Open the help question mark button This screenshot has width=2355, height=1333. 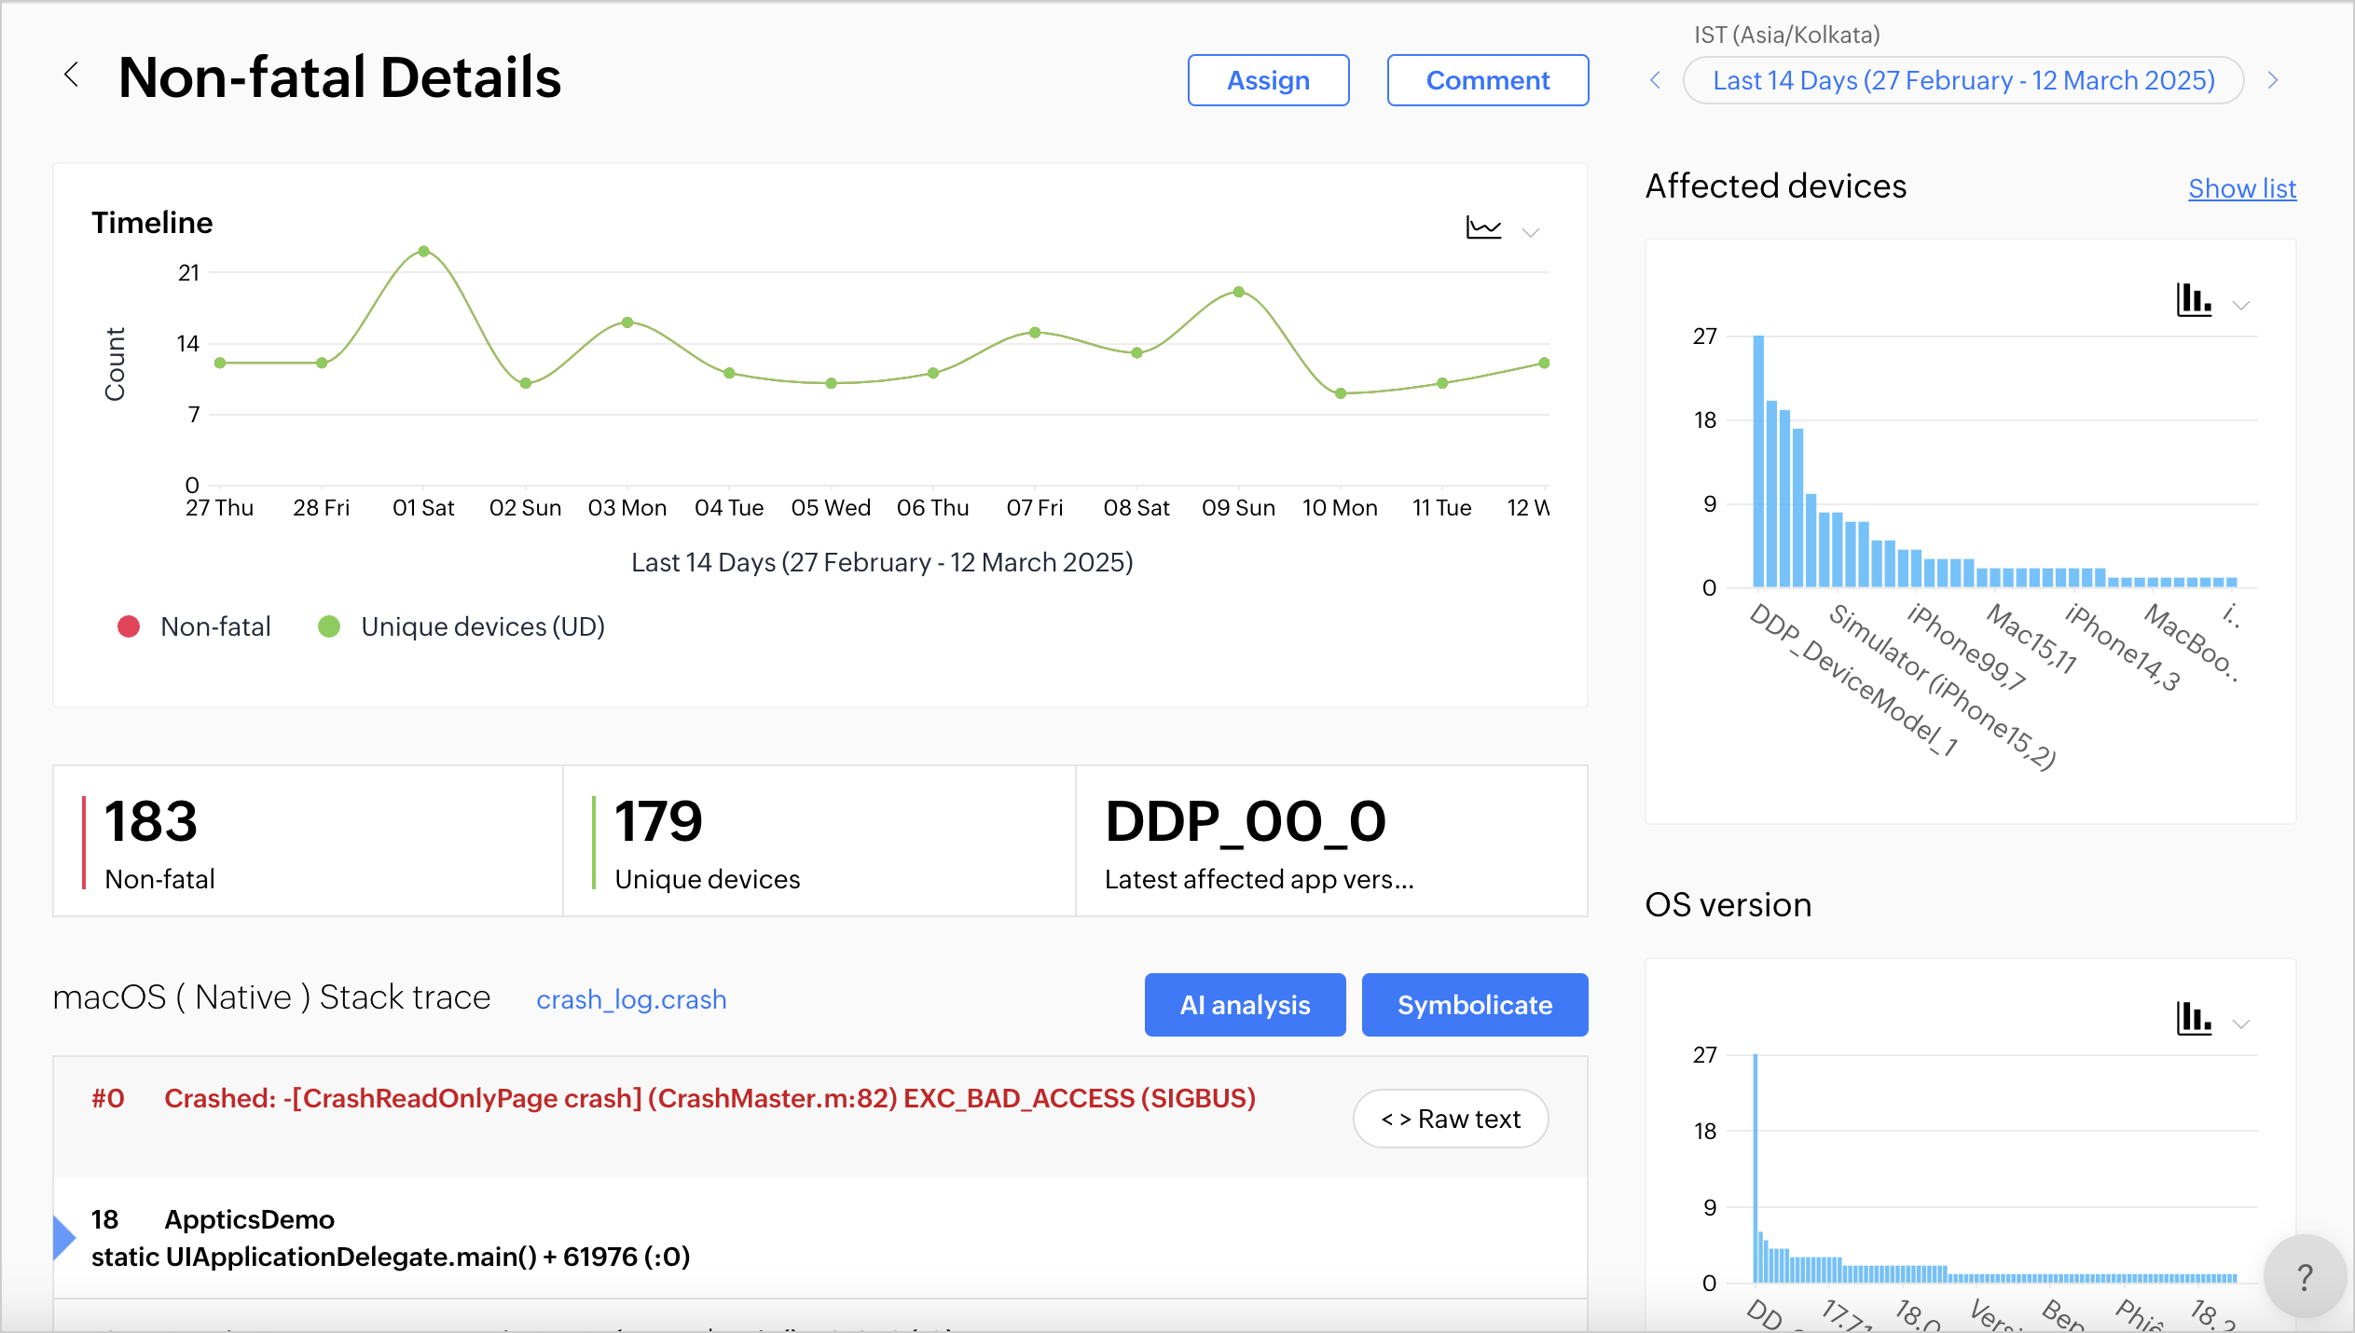[x=2304, y=1276]
